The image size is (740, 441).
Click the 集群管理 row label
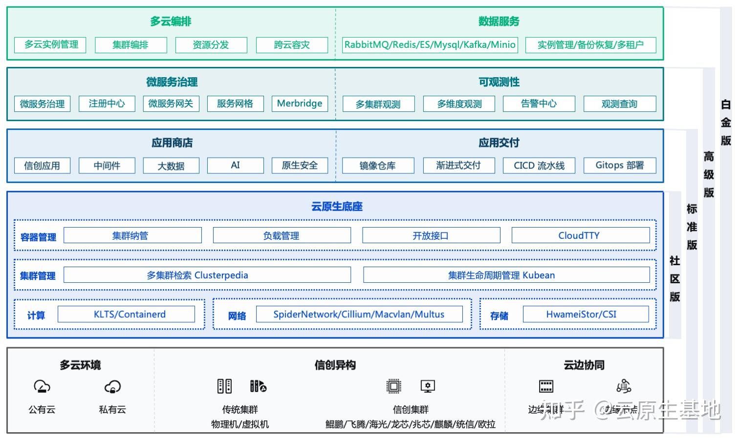click(x=38, y=276)
